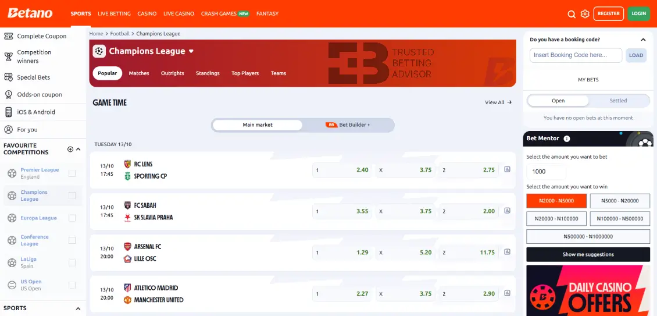Click the Load booking code button
Viewport: 657px width, 316px height.
click(x=636, y=55)
